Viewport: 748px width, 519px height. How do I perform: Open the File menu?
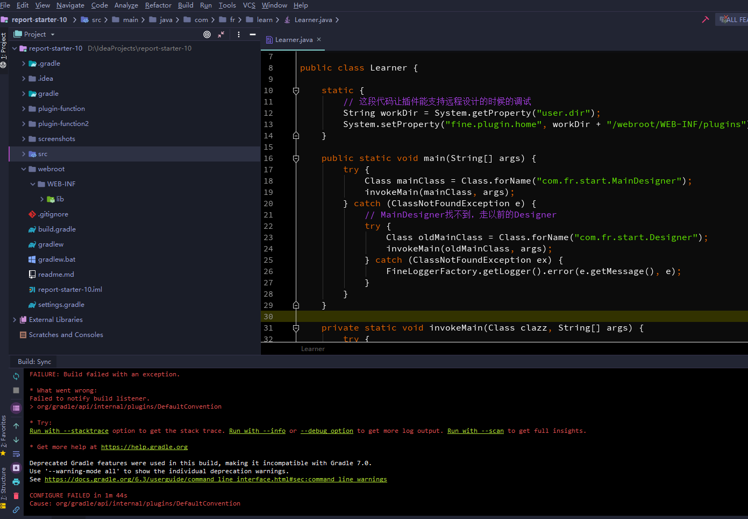point(5,5)
